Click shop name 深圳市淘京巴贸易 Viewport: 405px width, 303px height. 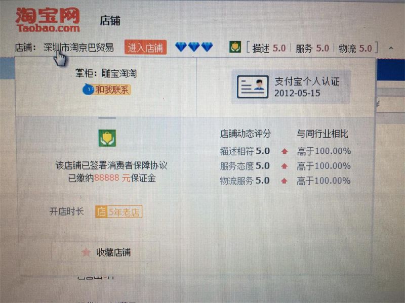tap(78, 47)
